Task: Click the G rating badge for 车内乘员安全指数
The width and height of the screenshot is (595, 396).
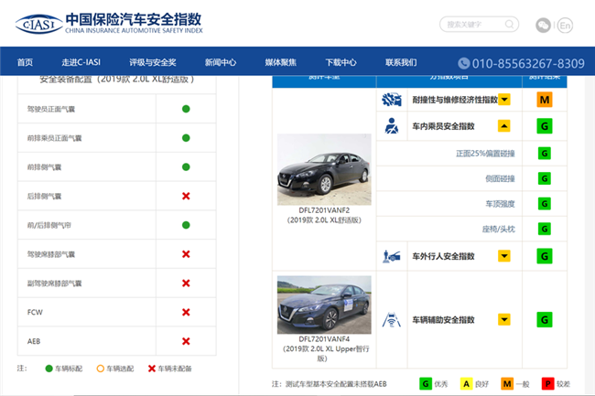Action: [x=545, y=126]
